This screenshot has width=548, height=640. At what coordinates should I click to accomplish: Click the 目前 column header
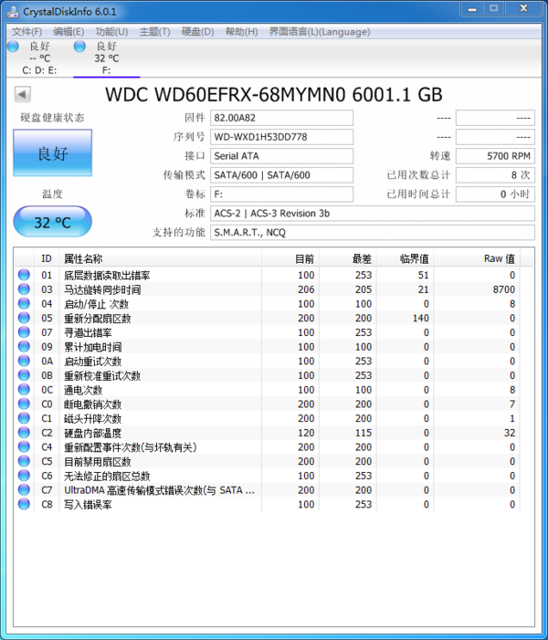[290, 258]
